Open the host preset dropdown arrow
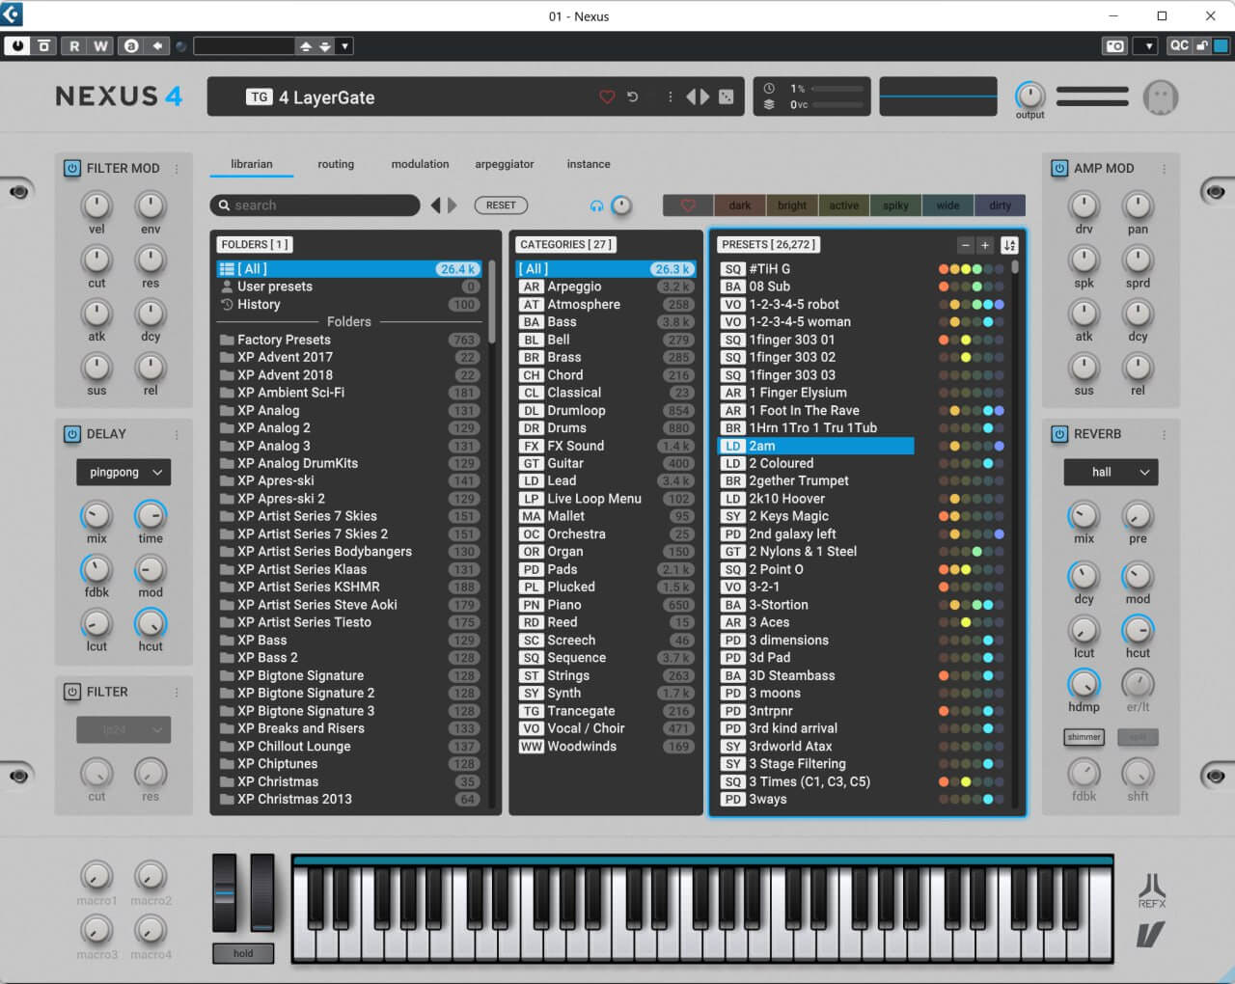This screenshot has height=984, width=1235. (345, 45)
